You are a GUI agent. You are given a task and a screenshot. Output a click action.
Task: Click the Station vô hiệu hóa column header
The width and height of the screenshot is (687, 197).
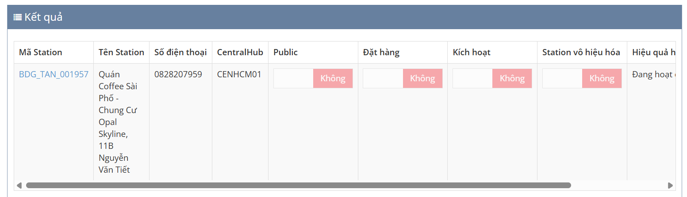(x=581, y=52)
